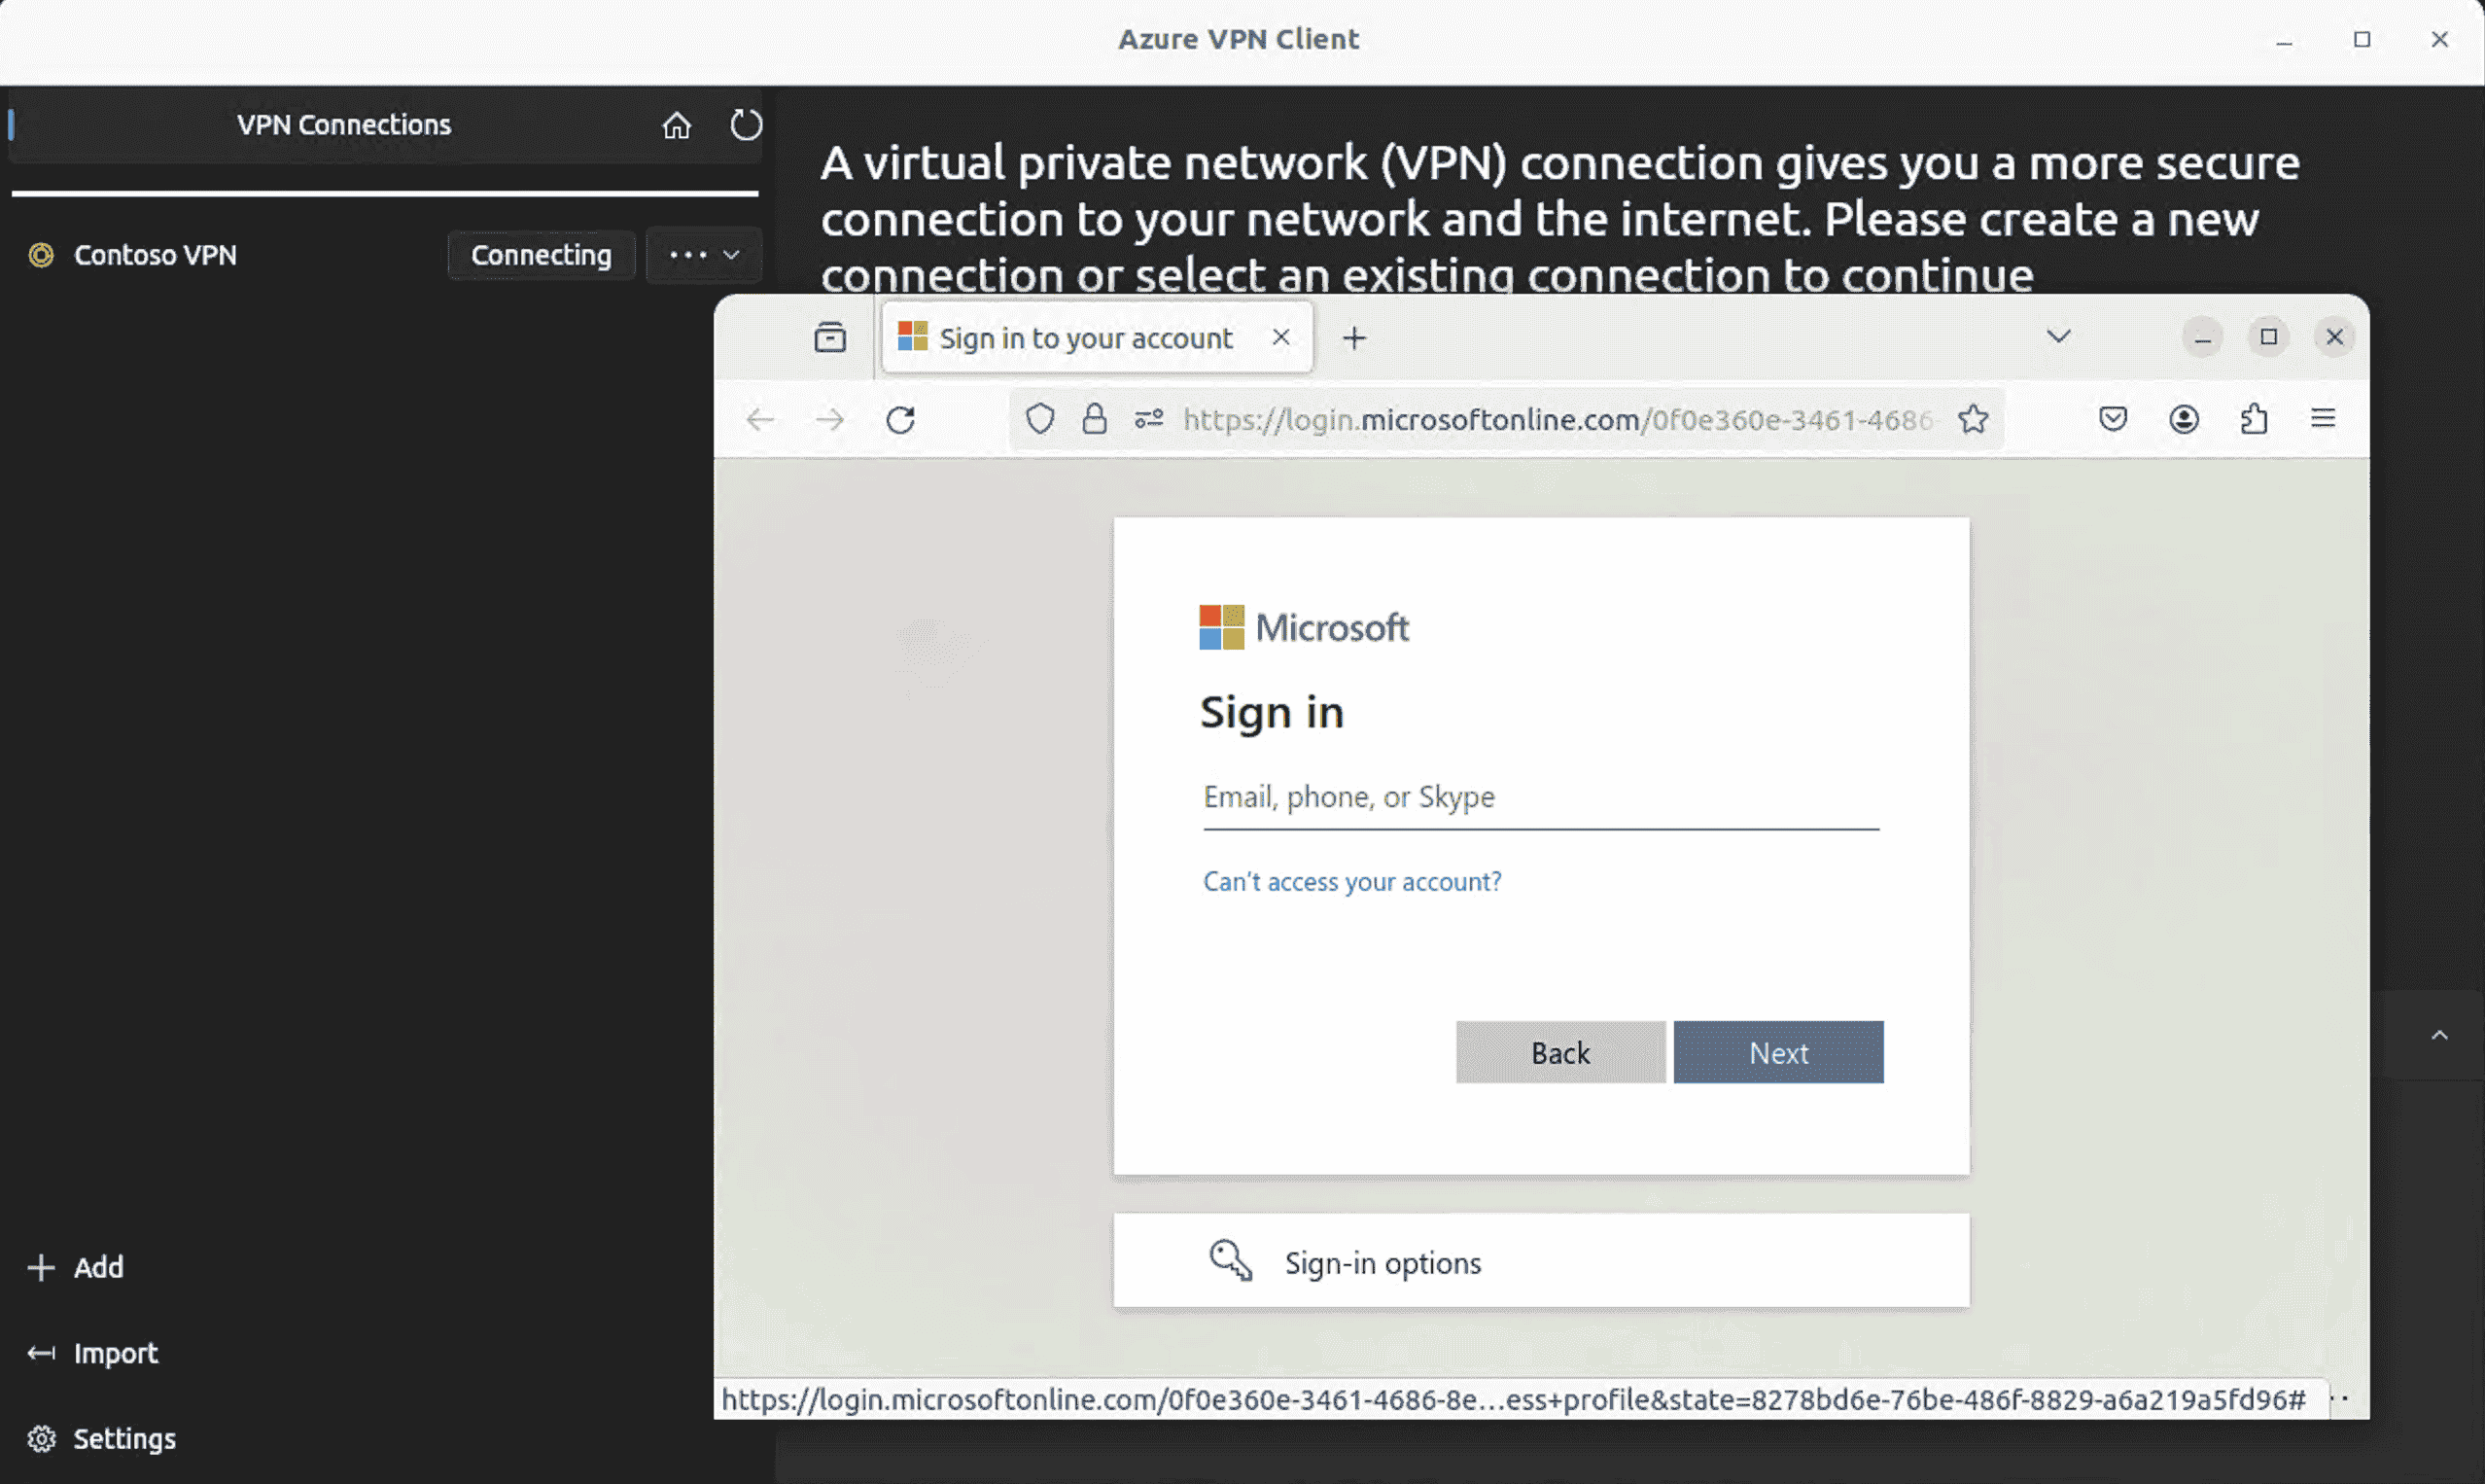Viewport: 2485px width, 1484px height.
Task: Open site permissions icon in address bar
Action: (1148, 419)
